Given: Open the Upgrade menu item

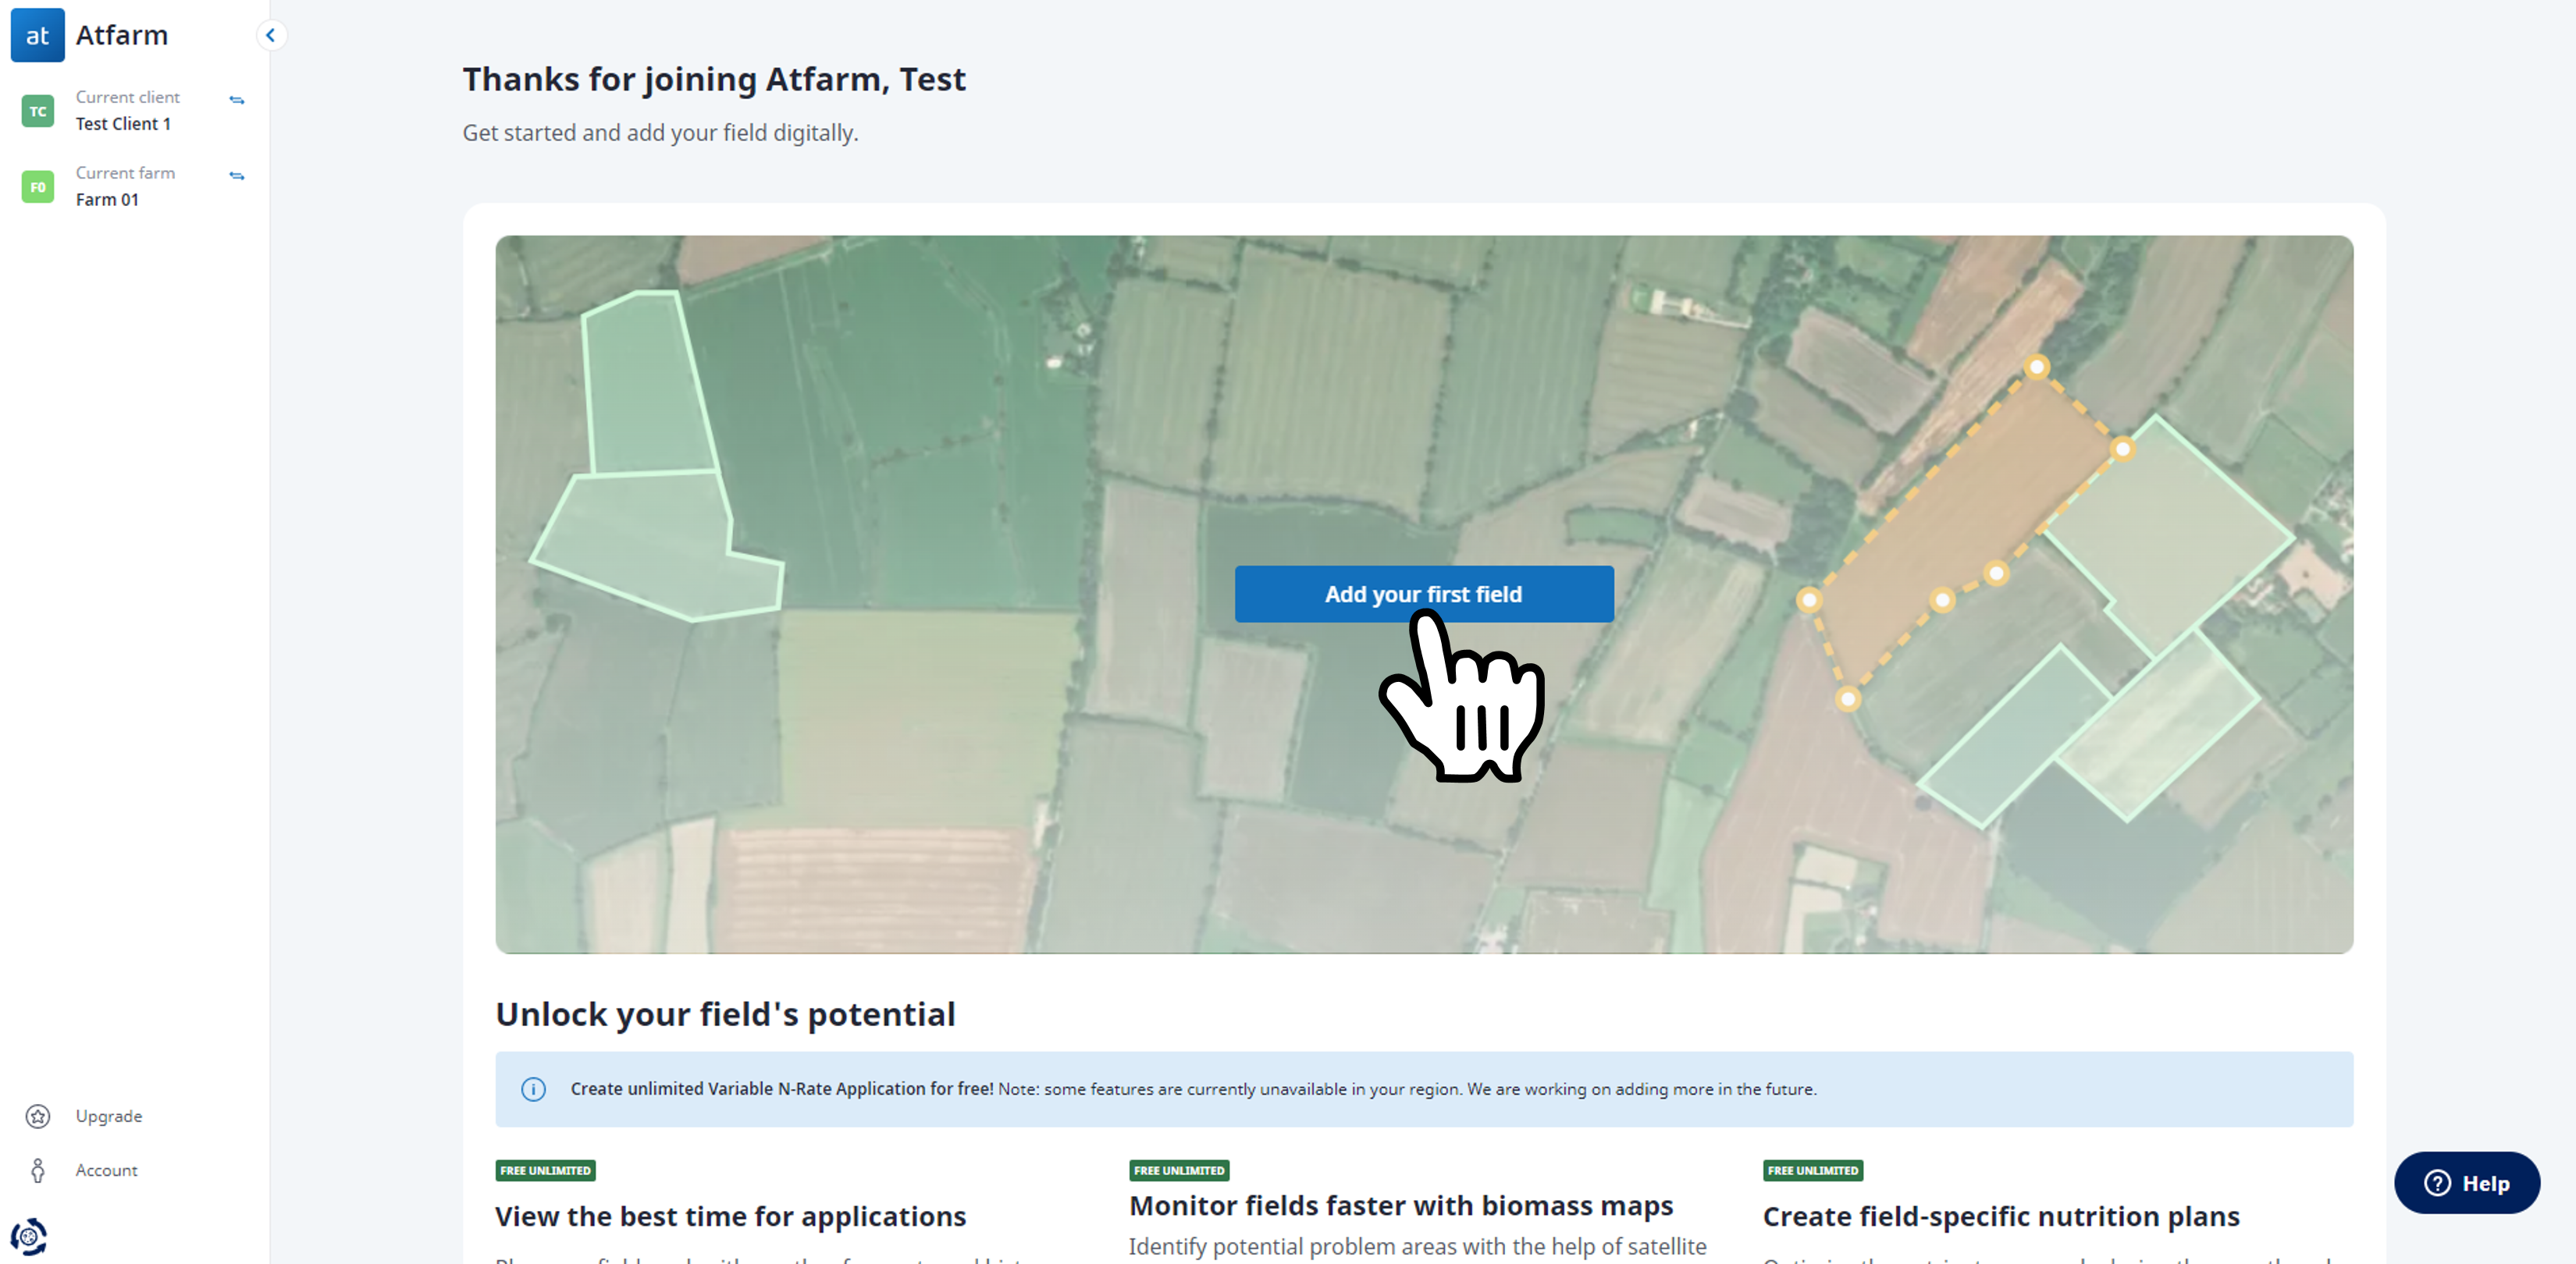Looking at the screenshot, I should pyautogui.click(x=109, y=1116).
